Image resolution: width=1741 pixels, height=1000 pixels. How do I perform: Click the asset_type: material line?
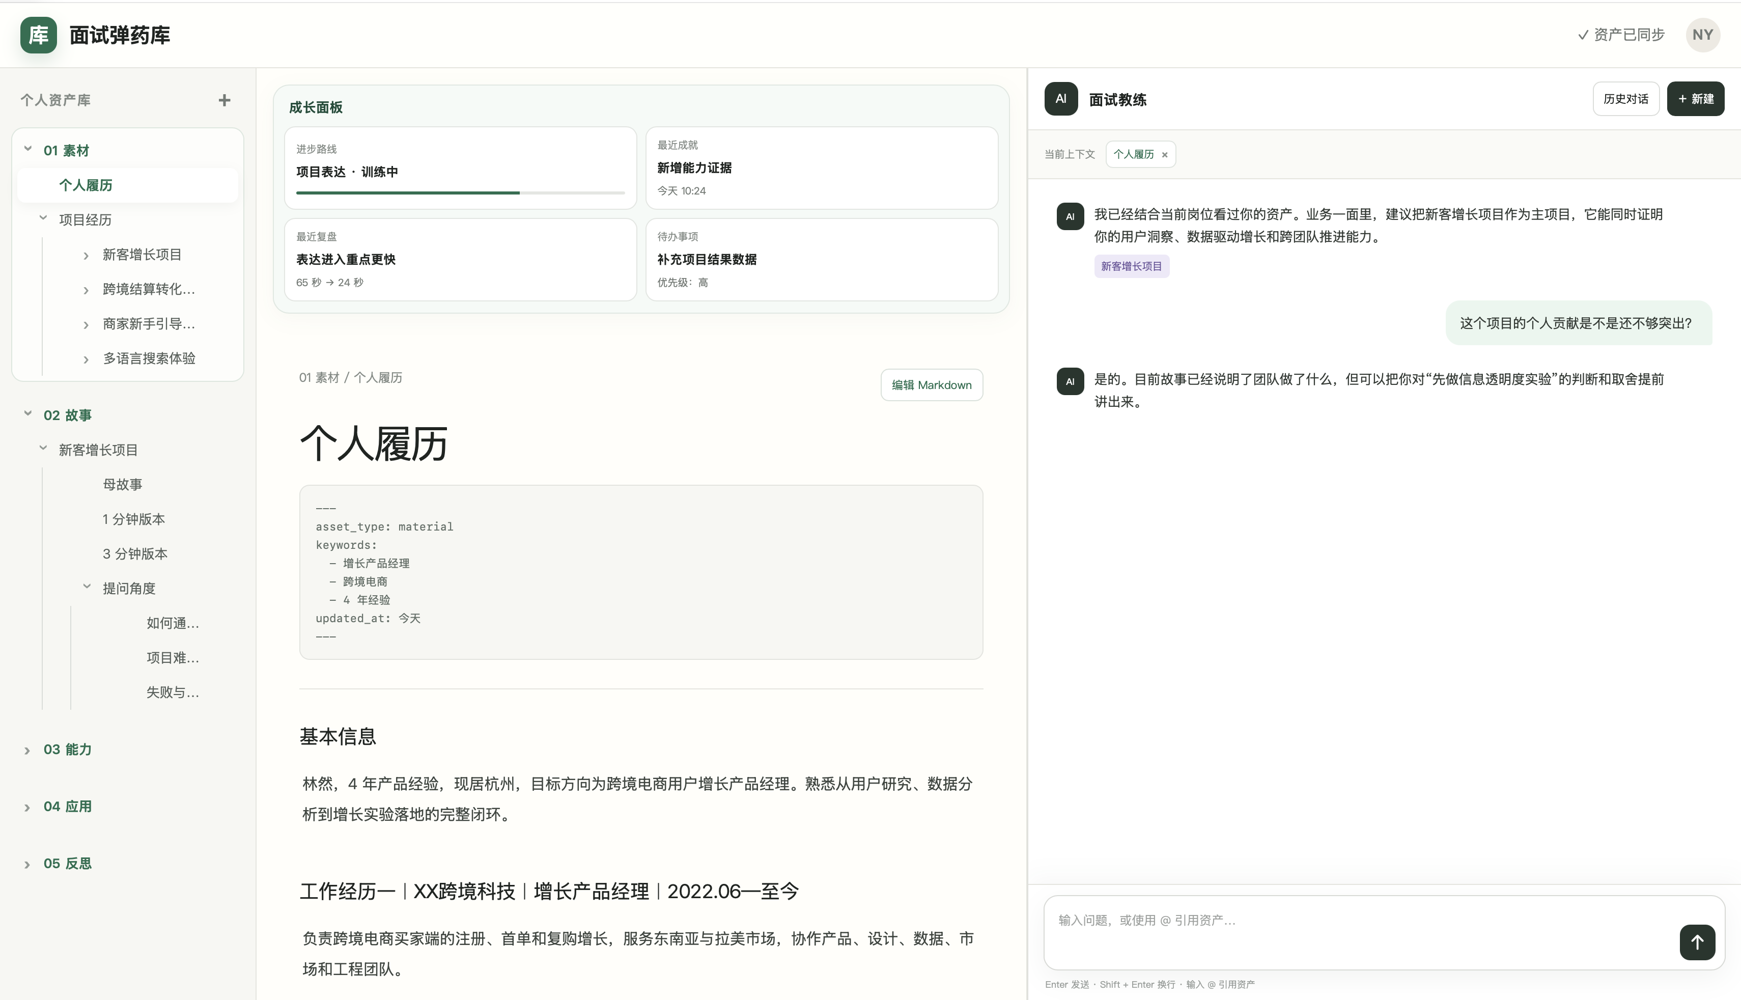384,527
